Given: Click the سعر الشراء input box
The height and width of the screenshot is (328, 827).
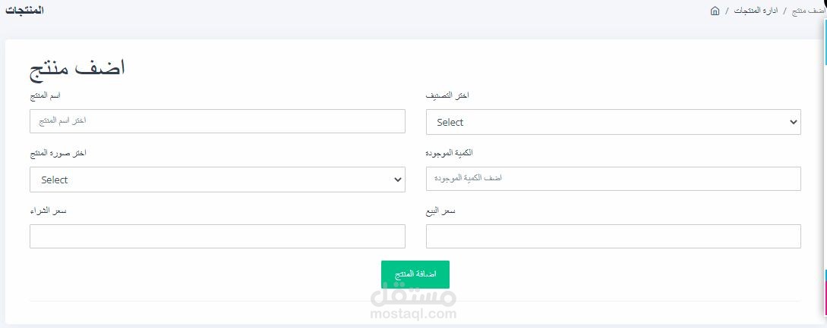Looking at the screenshot, I should pyautogui.click(x=217, y=236).
